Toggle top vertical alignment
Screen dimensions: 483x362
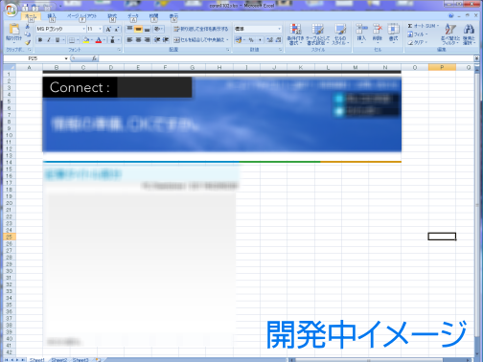(129, 29)
